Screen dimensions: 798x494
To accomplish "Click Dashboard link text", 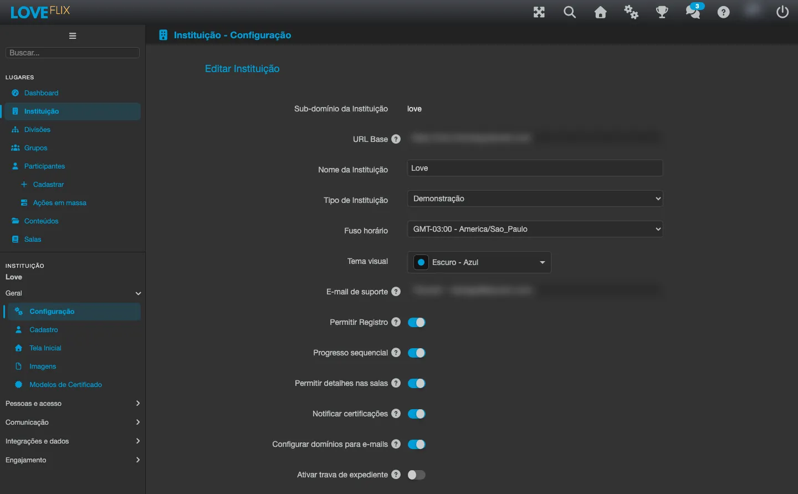I will (x=41, y=93).
